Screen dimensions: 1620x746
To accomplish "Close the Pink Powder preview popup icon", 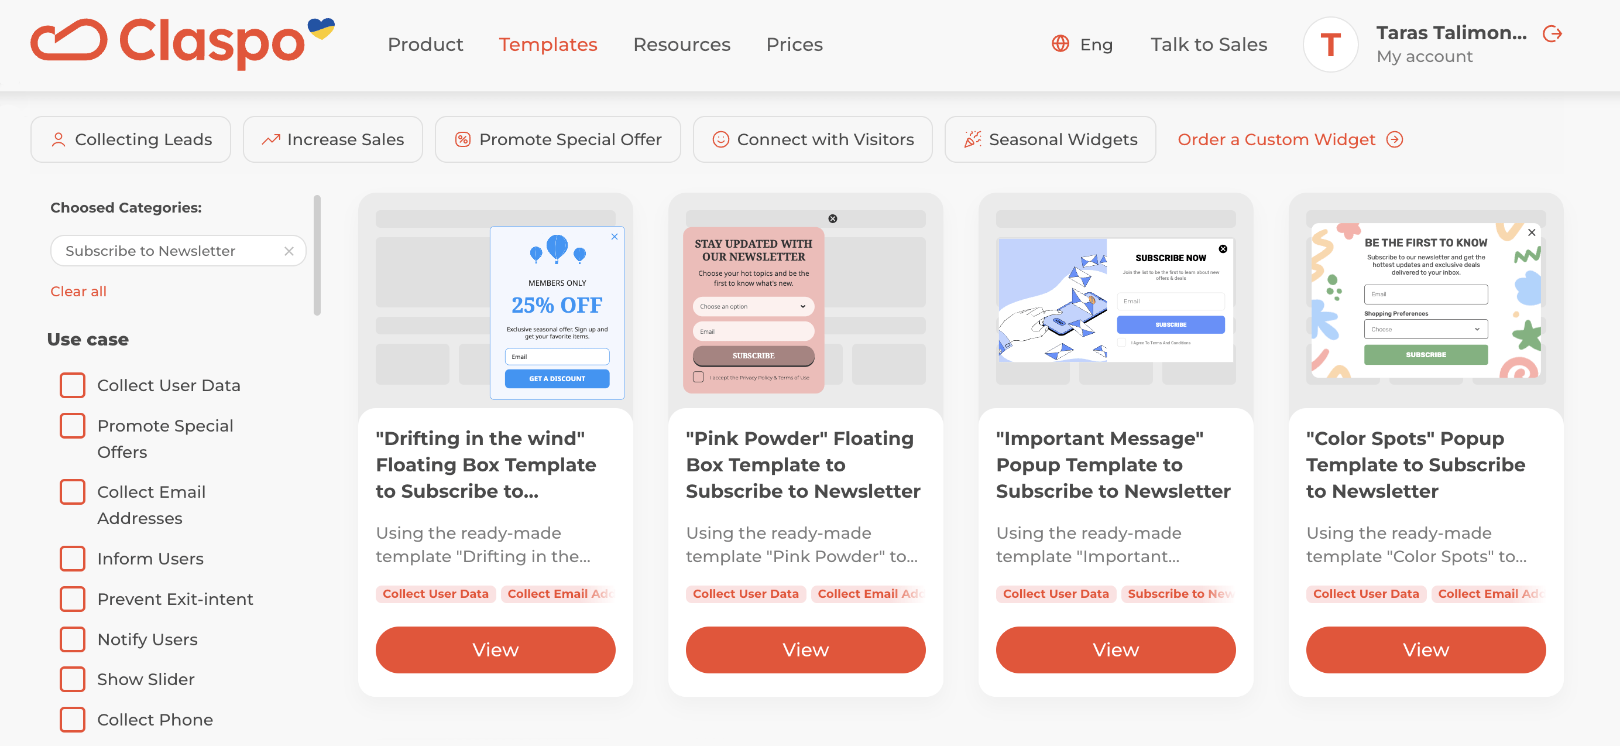I will pyautogui.click(x=832, y=219).
